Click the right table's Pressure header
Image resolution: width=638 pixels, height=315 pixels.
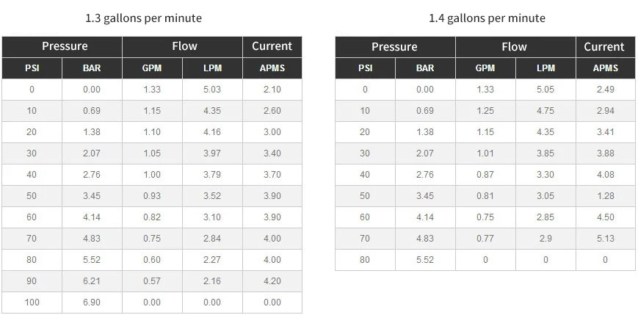pyautogui.click(x=394, y=47)
